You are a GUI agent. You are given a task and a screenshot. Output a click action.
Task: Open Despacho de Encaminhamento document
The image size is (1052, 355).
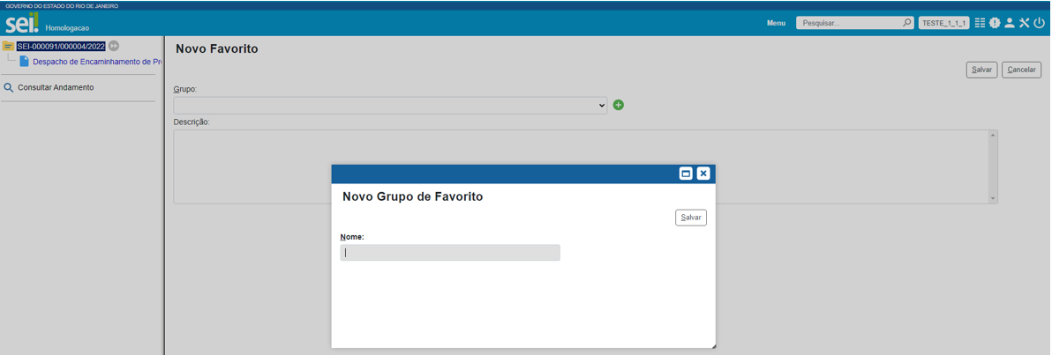point(97,62)
